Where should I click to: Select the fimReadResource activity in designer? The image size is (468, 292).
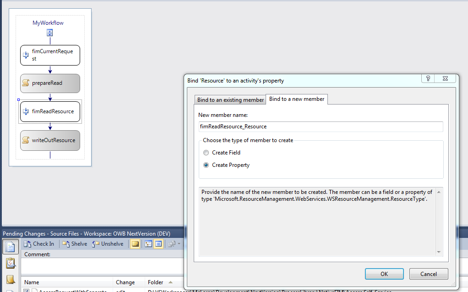(50, 111)
